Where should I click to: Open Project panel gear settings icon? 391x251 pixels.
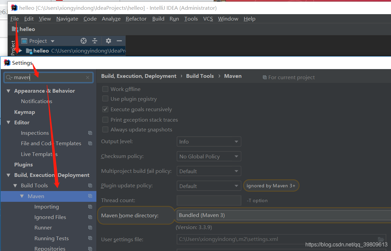pyautogui.click(x=108, y=41)
